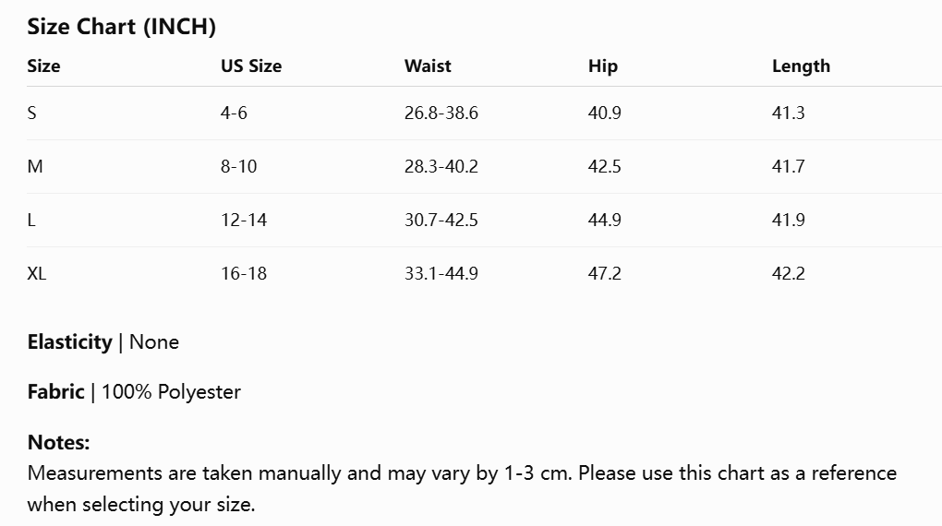Select the S size row label
This screenshot has width=942, height=526.
[31, 113]
